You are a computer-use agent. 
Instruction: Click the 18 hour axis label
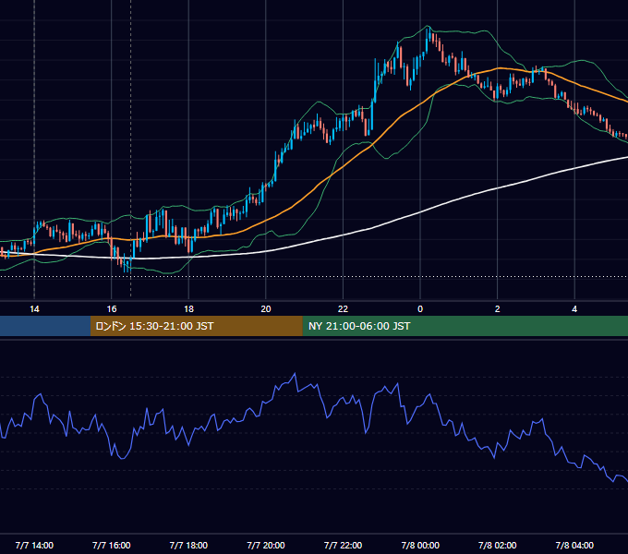(x=188, y=309)
